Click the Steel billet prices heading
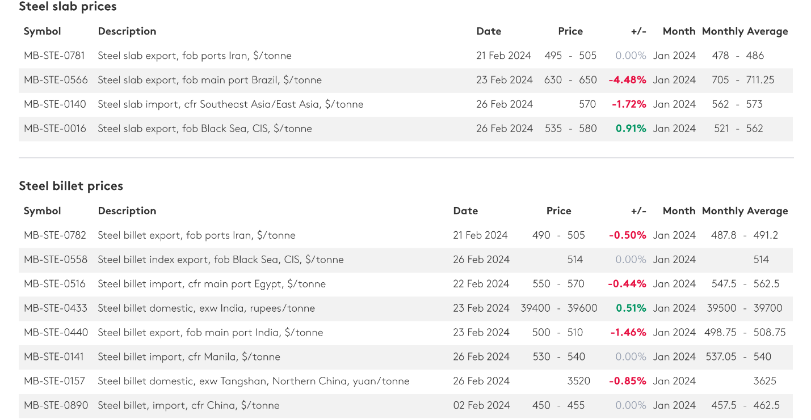This screenshot has width=811, height=420. pos(71,186)
